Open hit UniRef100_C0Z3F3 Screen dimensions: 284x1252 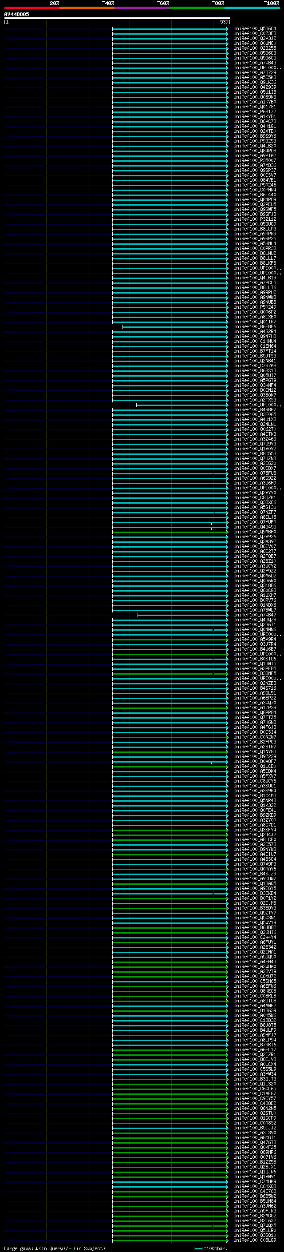[x=254, y=34]
